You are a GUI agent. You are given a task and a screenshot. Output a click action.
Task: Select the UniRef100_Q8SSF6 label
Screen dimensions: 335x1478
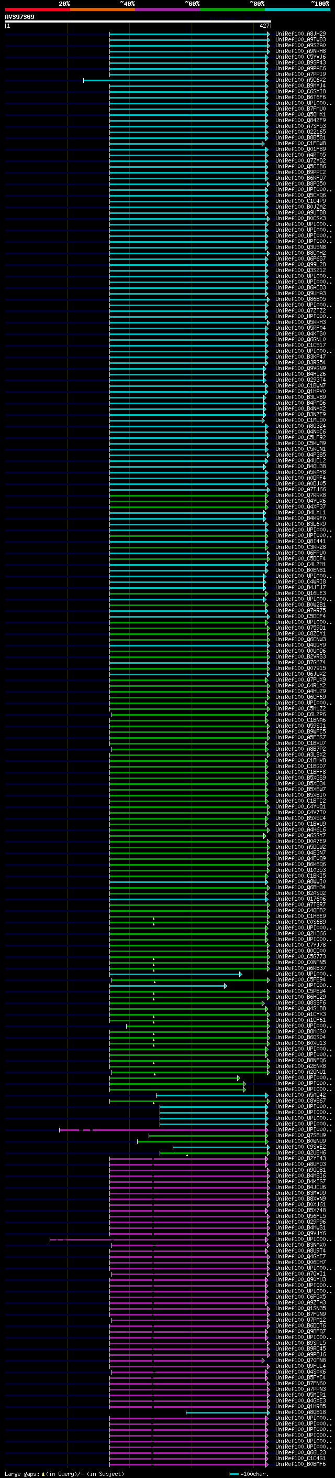(300, 1002)
